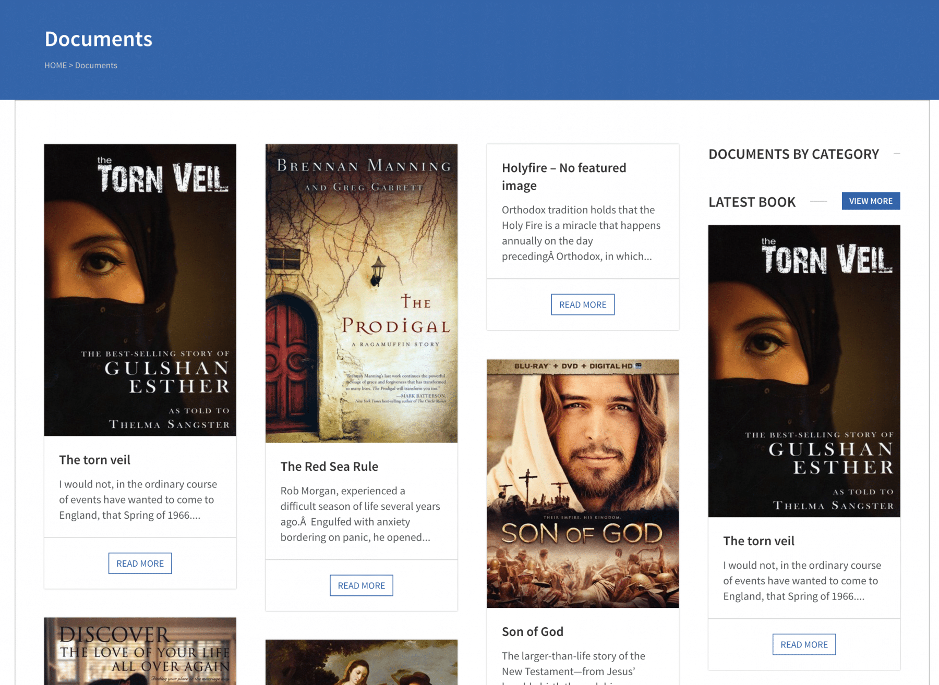Click Read More under main-grid Torn Veil
Screen dimensions: 939x685
pos(140,563)
